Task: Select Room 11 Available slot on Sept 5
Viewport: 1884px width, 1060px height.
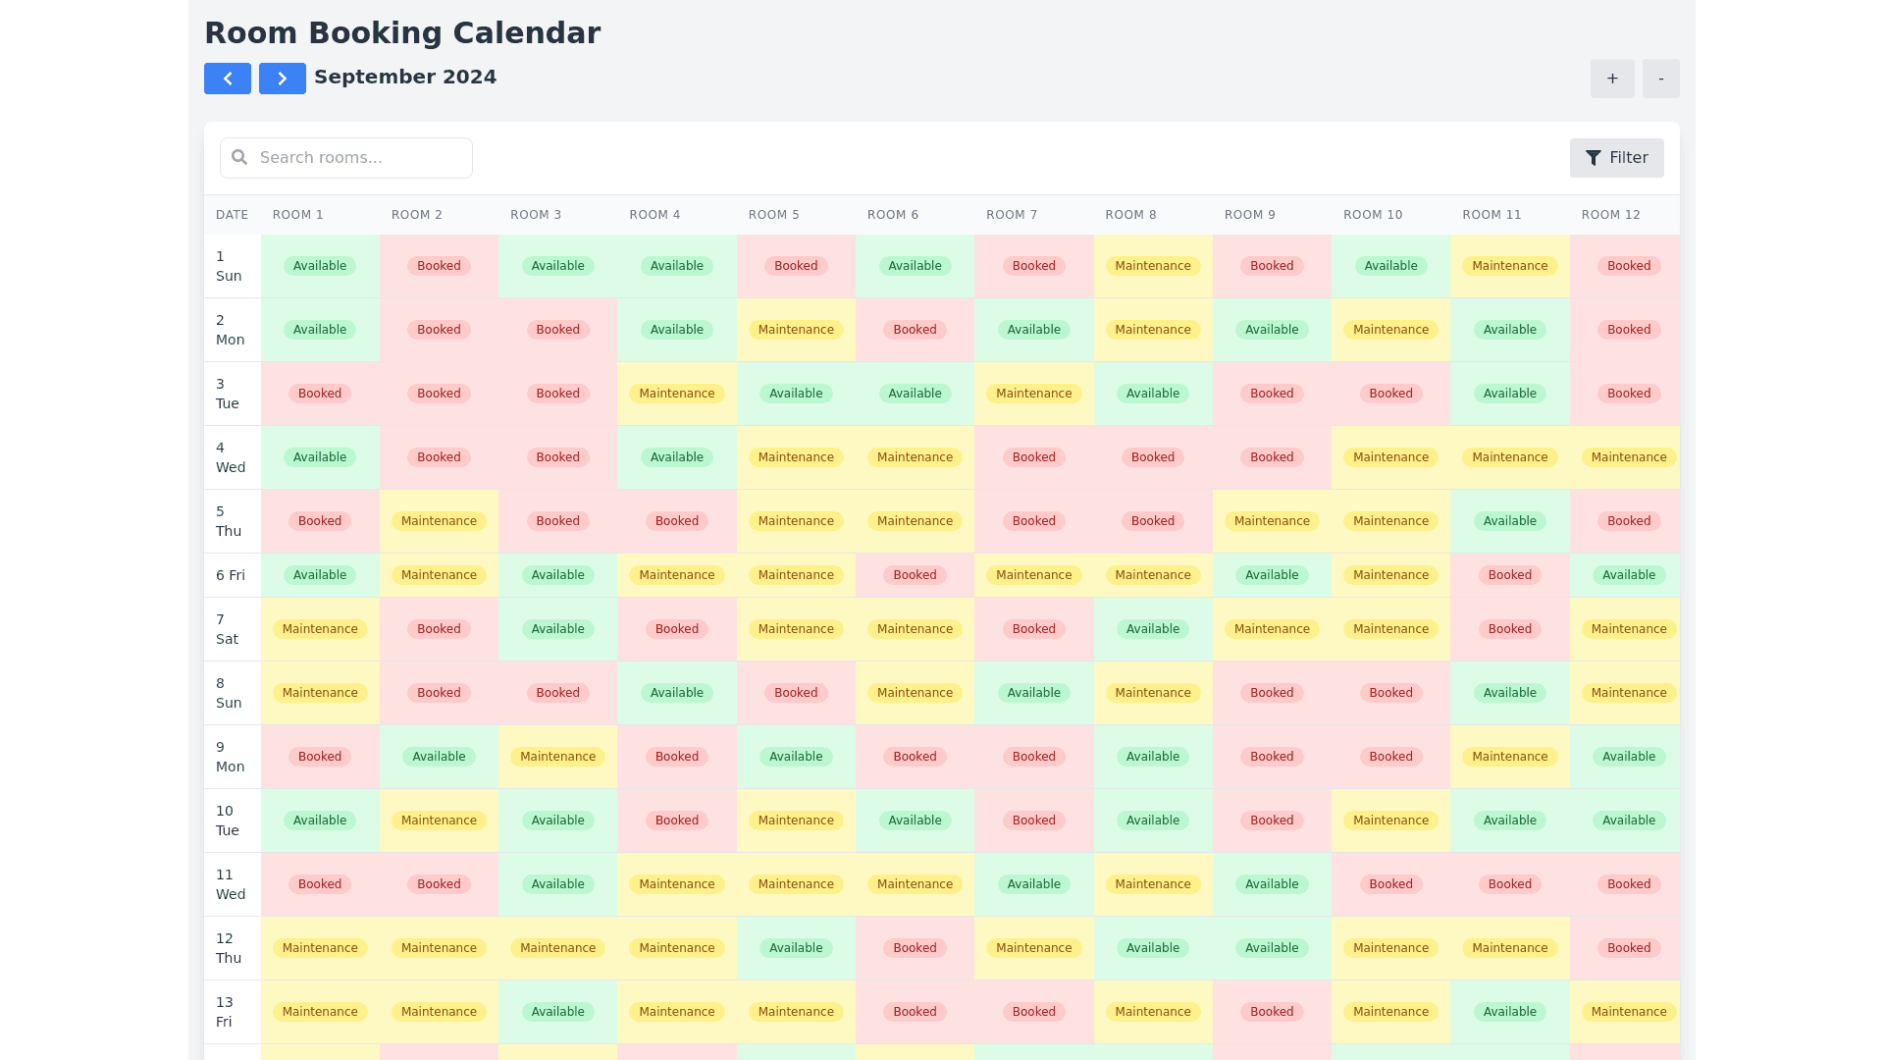Action: [x=1509, y=521]
